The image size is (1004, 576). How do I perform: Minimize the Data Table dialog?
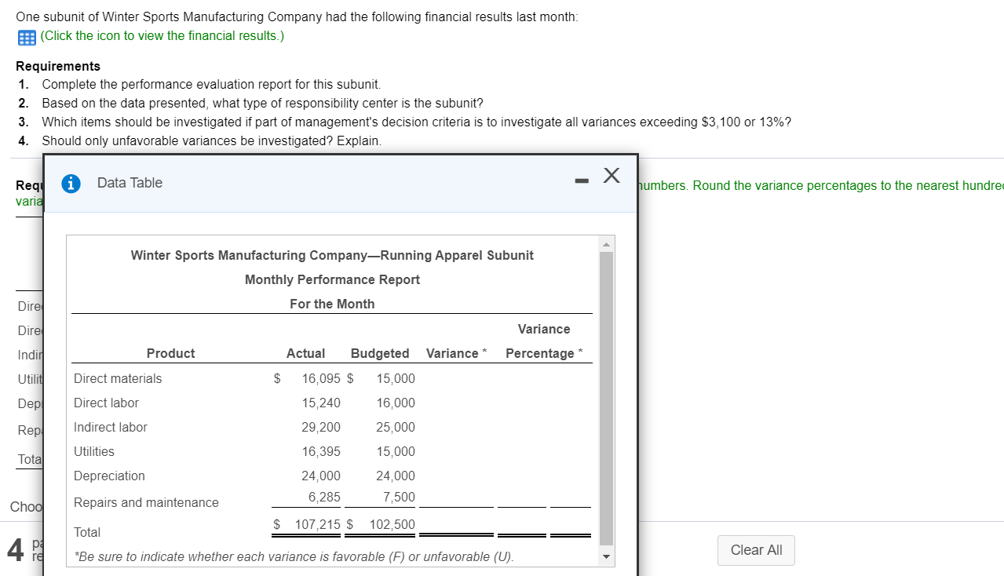(581, 181)
